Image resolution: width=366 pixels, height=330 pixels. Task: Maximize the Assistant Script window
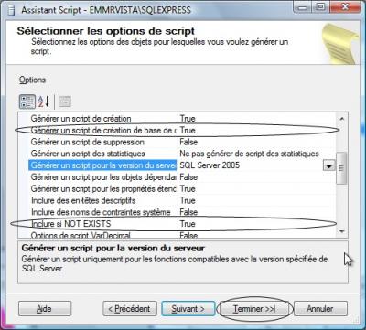(x=320, y=7)
